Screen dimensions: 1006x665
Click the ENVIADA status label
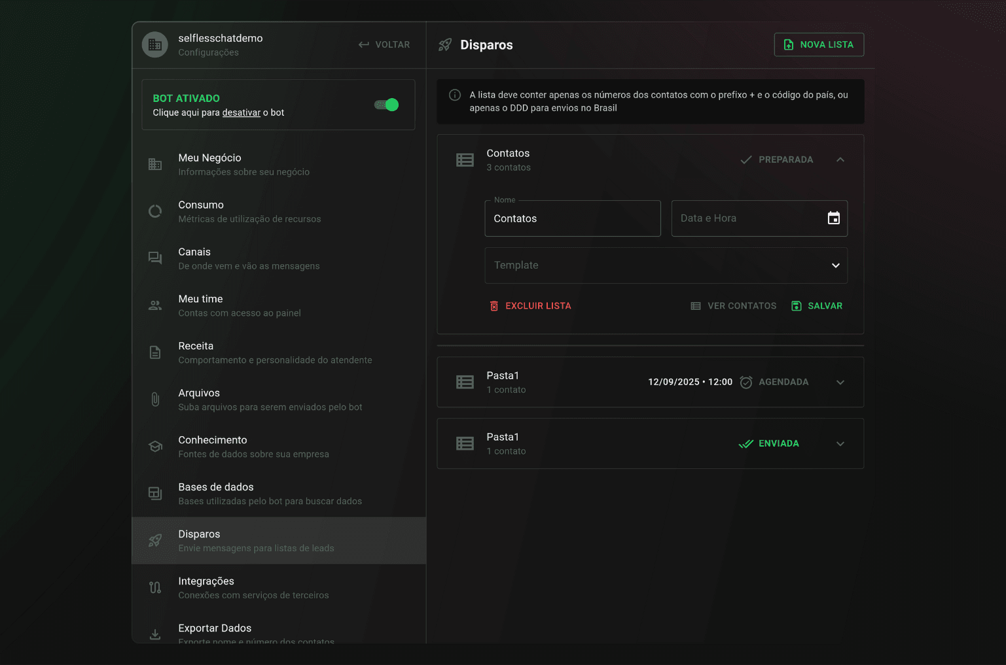(779, 443)
